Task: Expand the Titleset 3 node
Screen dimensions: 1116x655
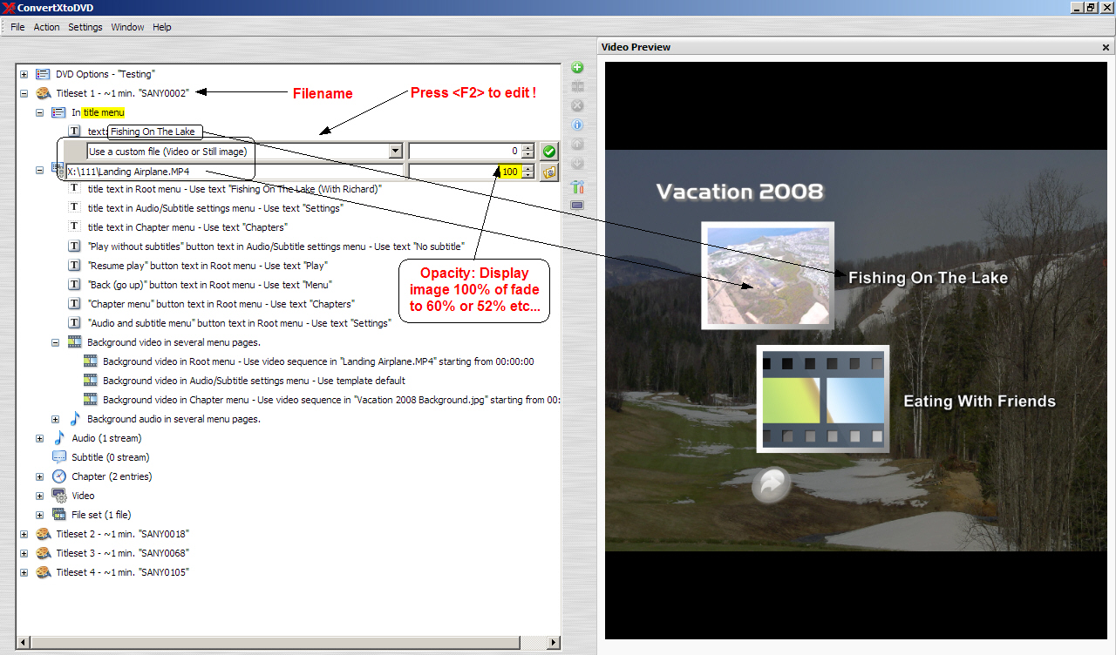Action: click(24, 553)
